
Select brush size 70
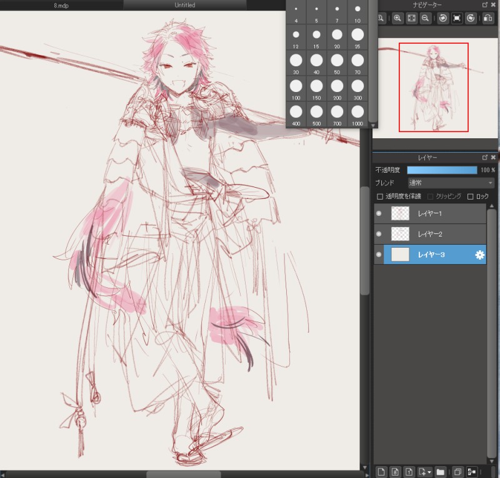pyautogui.click(x=357, y=63)
